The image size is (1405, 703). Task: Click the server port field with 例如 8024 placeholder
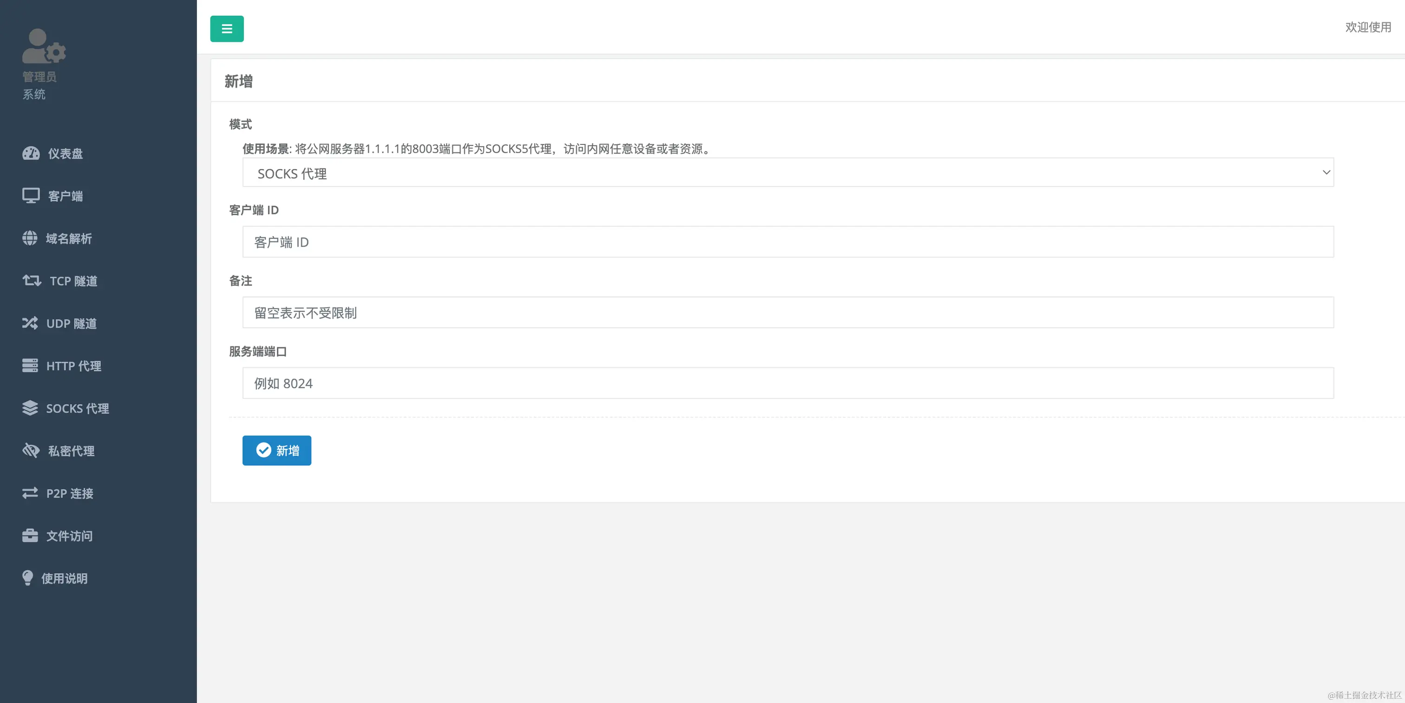[788, 383]
